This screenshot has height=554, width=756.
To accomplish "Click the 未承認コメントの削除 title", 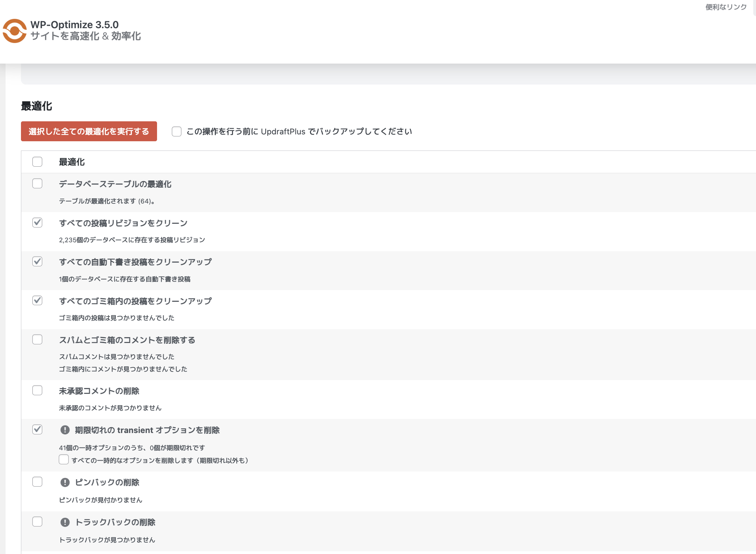I will pyautogui.click(x=99, y=391).
